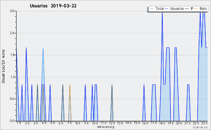Click the '21 h' x-axis label
The height and width of the screenshot is (130, 211).
pyautogui.click(x=187, y=123)
